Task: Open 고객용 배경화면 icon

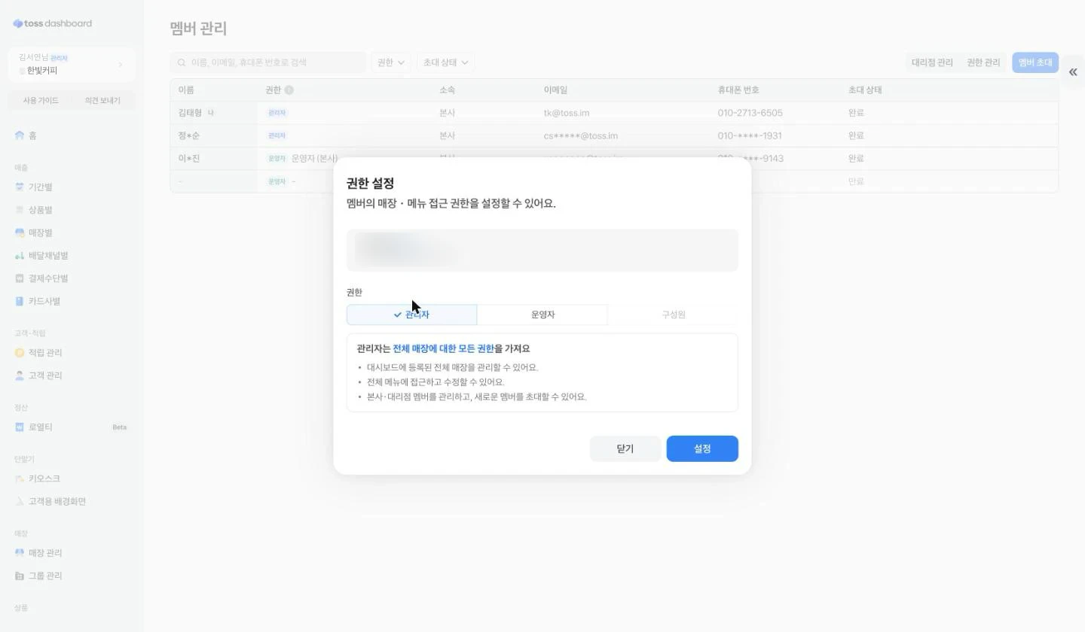Action: [x=20, y=502]
